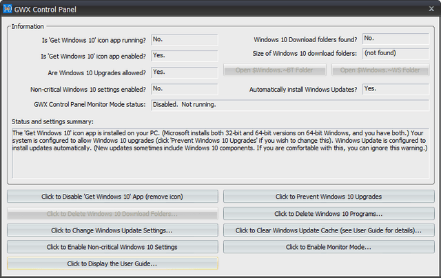Click the GWX Control Panel title bar icon
Image resolution: width=441 pixels, height=278 pixels.
click(x=8, y=9)
